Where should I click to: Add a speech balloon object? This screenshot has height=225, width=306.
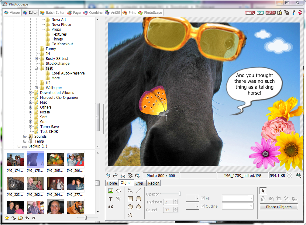[119, 191]
